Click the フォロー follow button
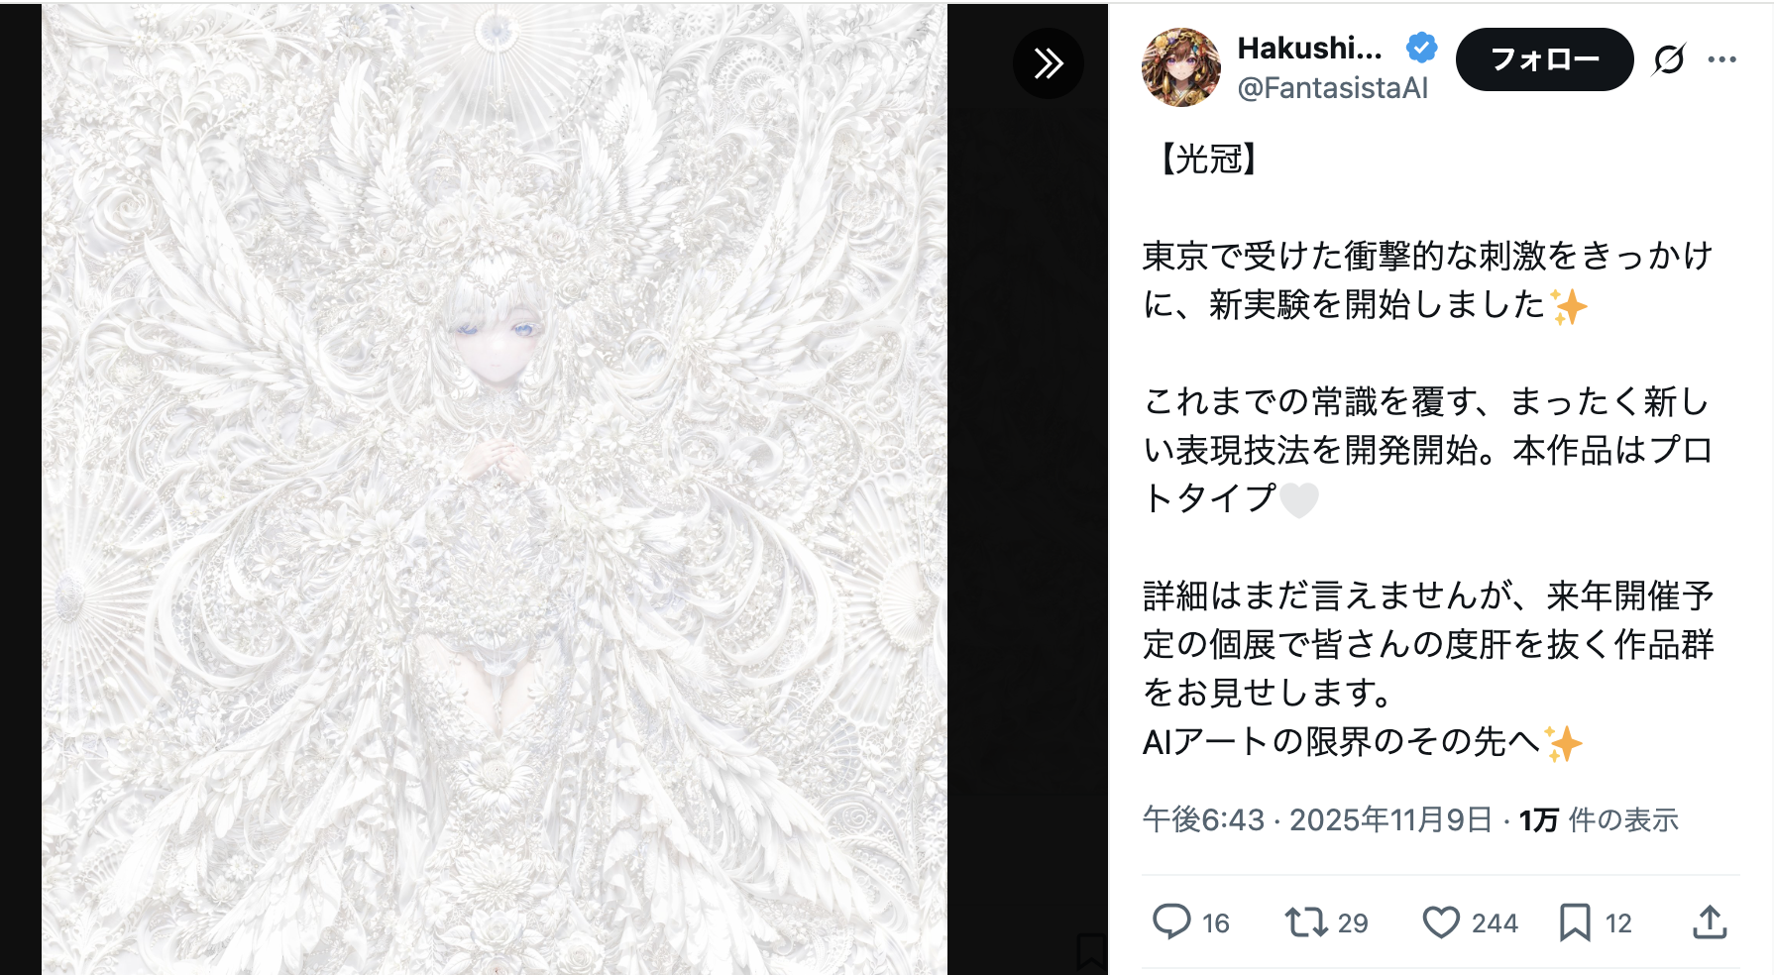The height and width of the screenshot is (975, 1774). [x=1544, y=59]
